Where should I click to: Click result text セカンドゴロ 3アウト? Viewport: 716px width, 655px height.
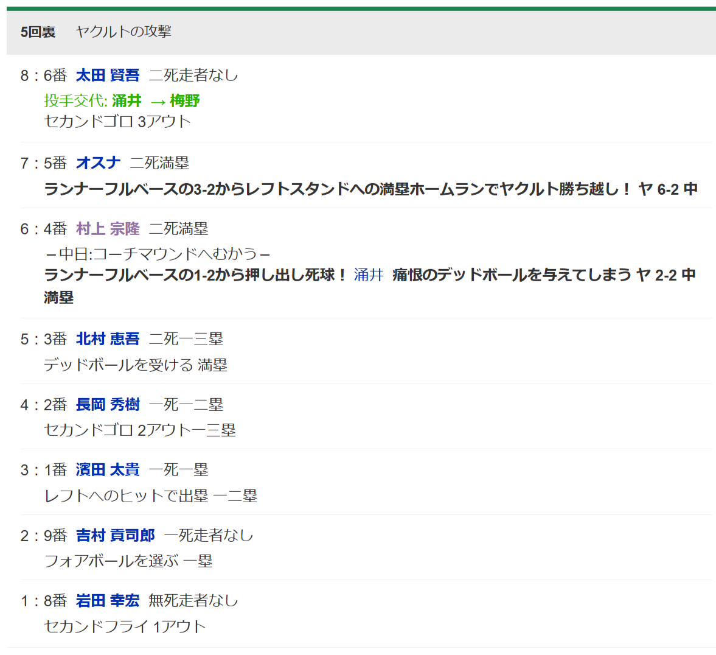click(117, 122)
